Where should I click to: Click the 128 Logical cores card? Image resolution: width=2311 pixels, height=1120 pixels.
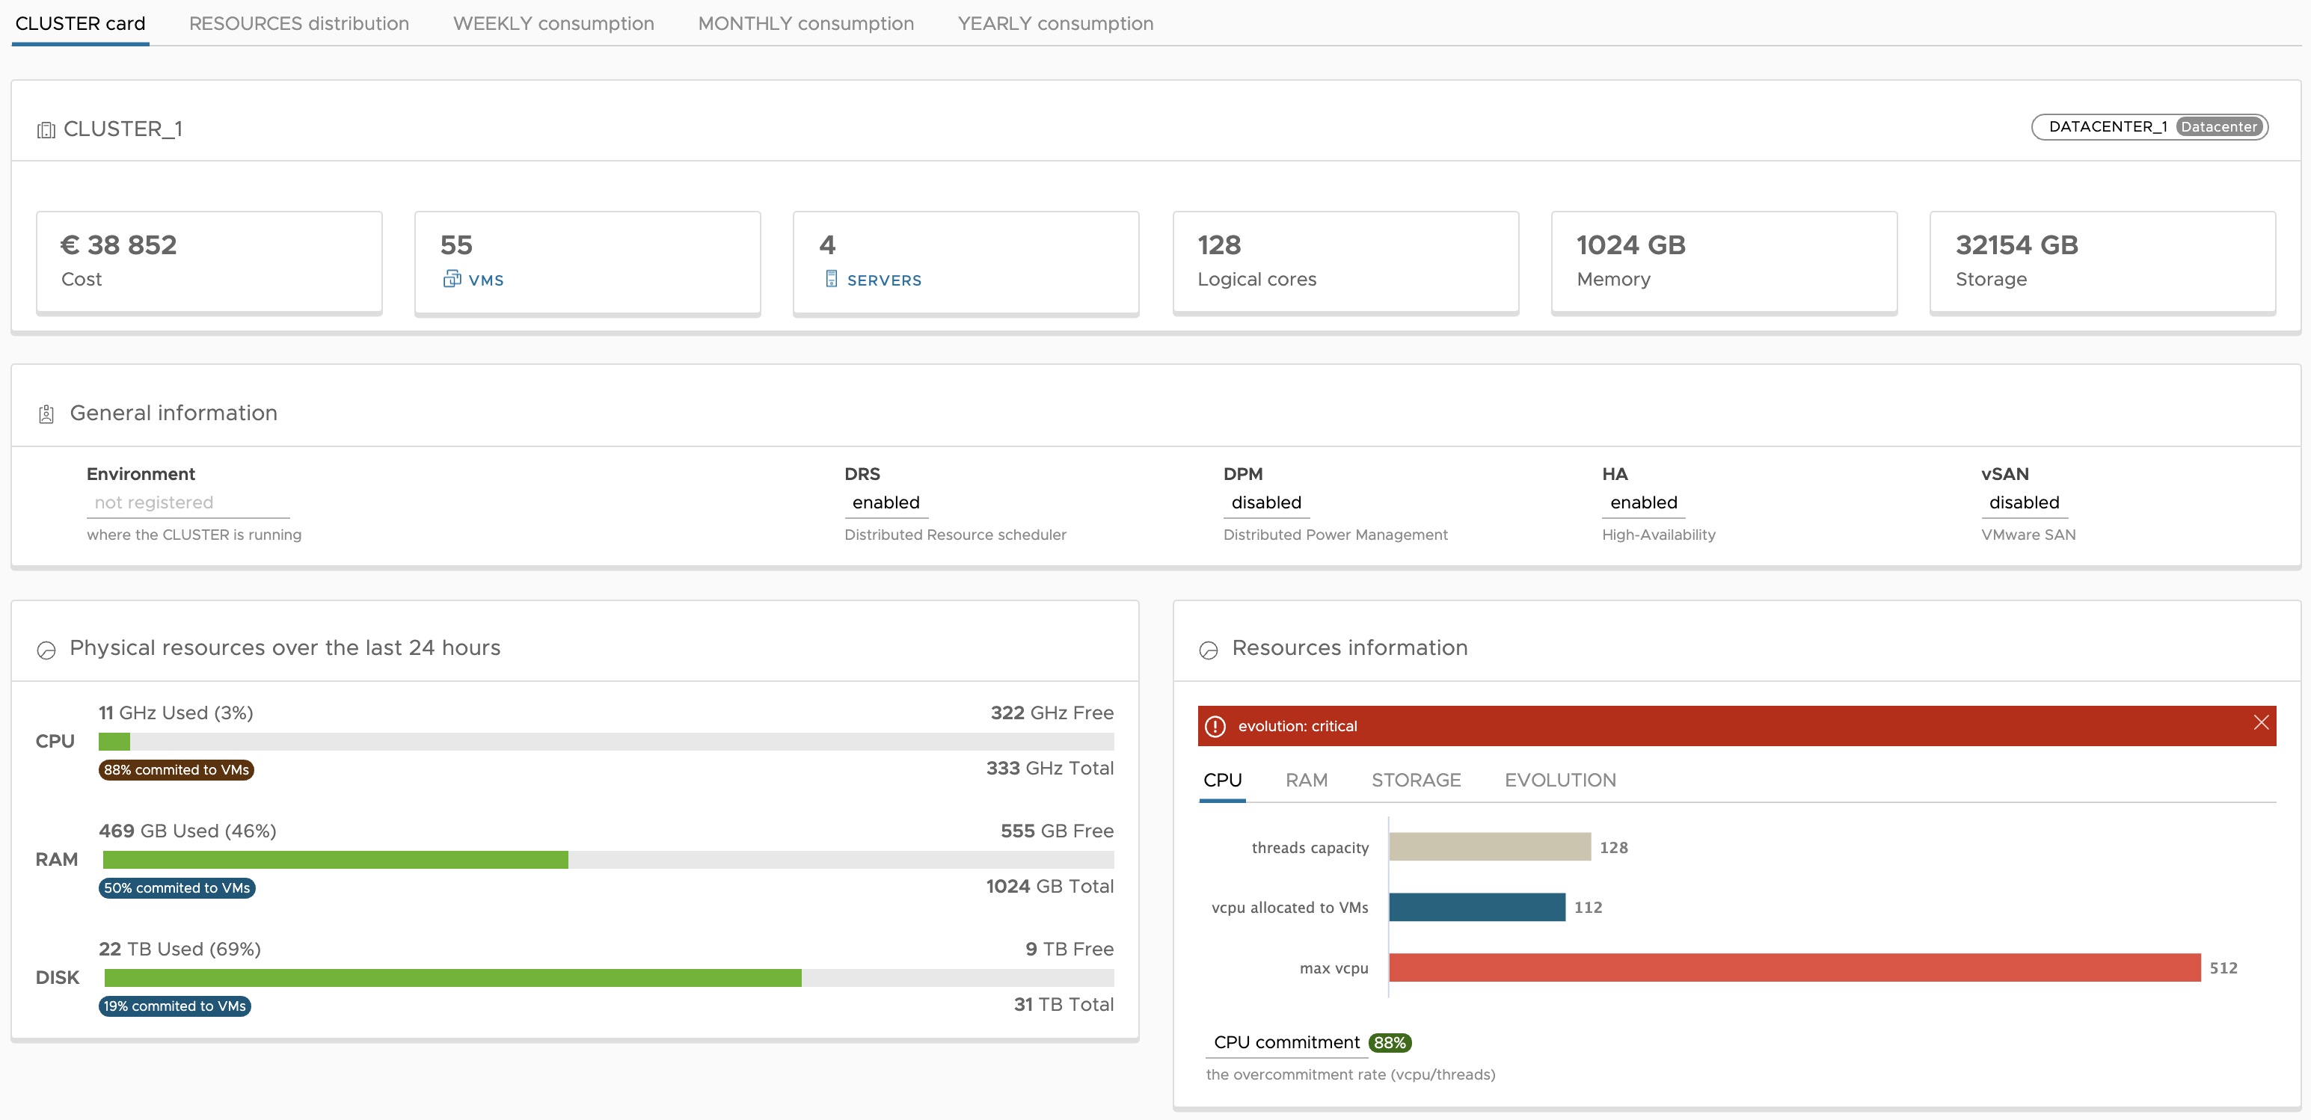point(1345,262)
